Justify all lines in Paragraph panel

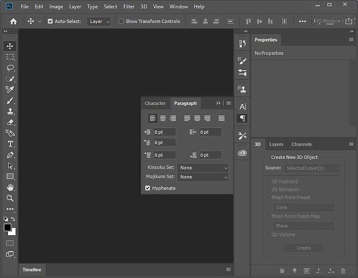click(221, 118)
